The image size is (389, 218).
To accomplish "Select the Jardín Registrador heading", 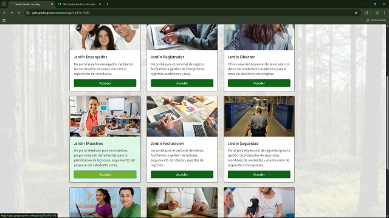I will pyautogui.click(x=168, y=57).
